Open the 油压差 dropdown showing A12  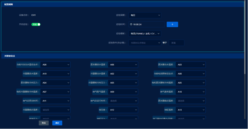(123, 110)
